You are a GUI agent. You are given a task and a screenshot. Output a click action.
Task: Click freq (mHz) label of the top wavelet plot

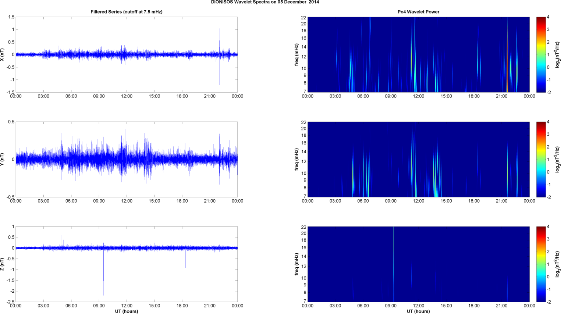click(297, 54)
